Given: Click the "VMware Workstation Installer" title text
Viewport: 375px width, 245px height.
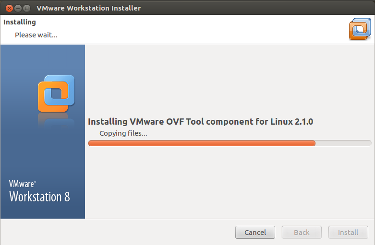Looking at the screenshot, I should click(89, 8).
